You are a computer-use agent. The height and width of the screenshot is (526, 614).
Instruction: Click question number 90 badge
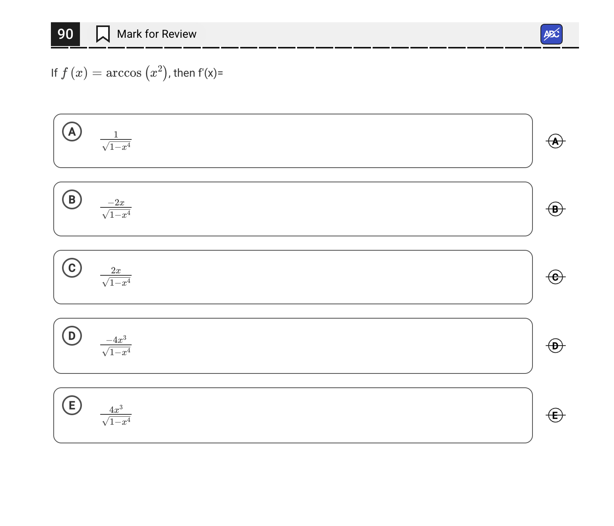(65, 34)
